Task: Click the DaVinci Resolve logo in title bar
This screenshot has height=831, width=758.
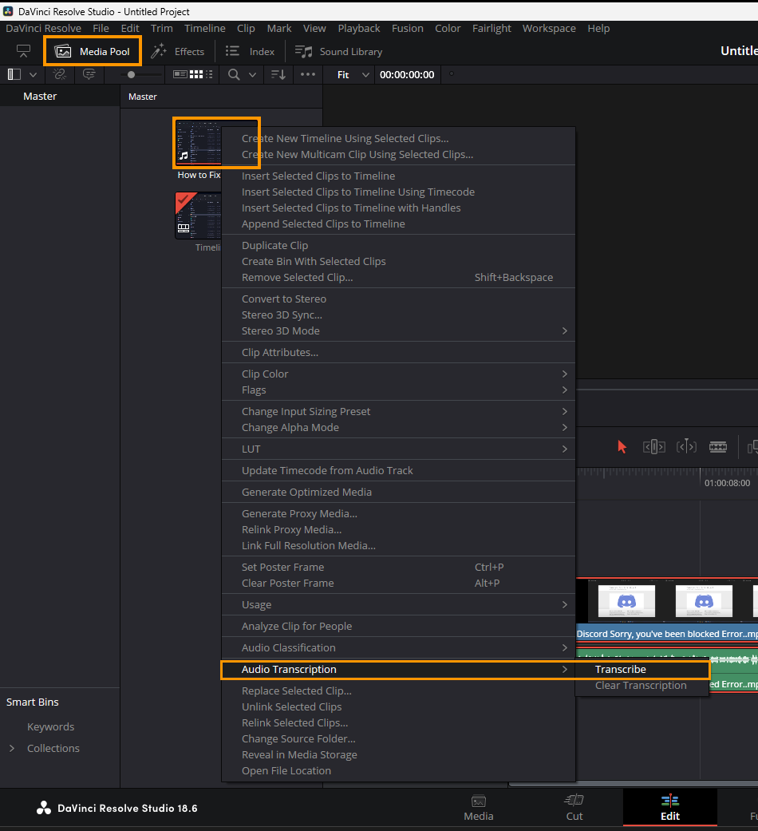Action: pyautogui.click(x=8, y=11)
